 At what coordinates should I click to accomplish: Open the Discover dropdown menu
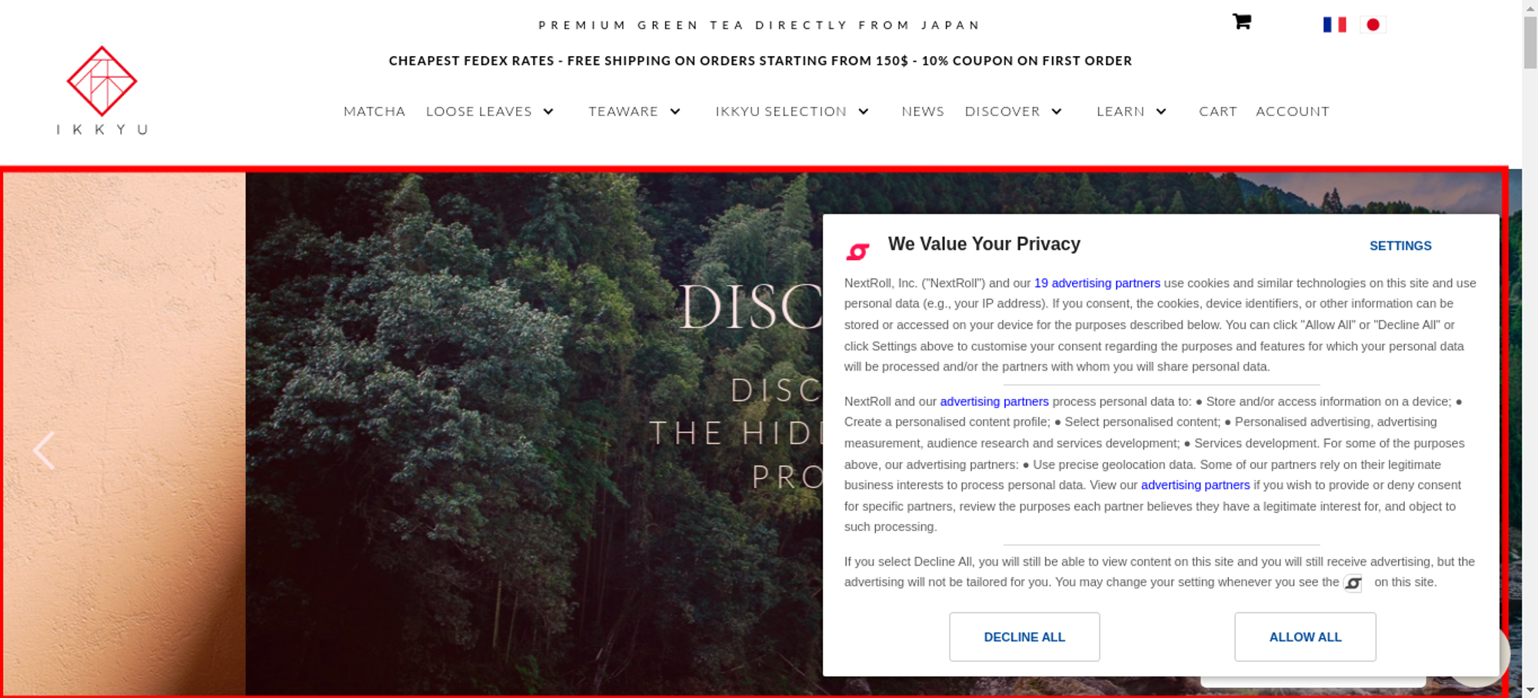tap(1014, 111)
